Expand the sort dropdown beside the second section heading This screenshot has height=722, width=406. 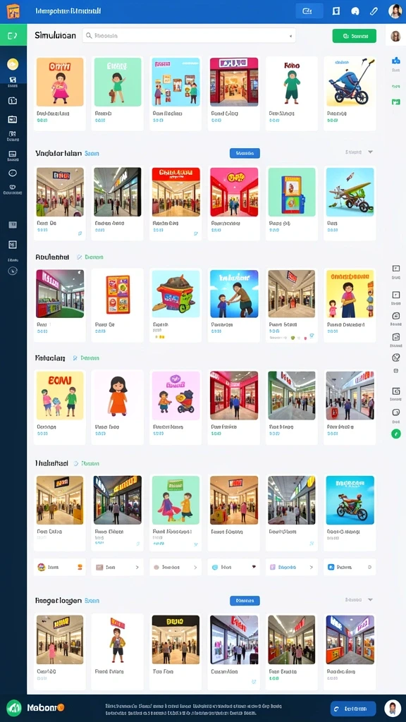(x=359, y=152)
